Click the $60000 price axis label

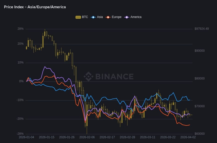199,134
